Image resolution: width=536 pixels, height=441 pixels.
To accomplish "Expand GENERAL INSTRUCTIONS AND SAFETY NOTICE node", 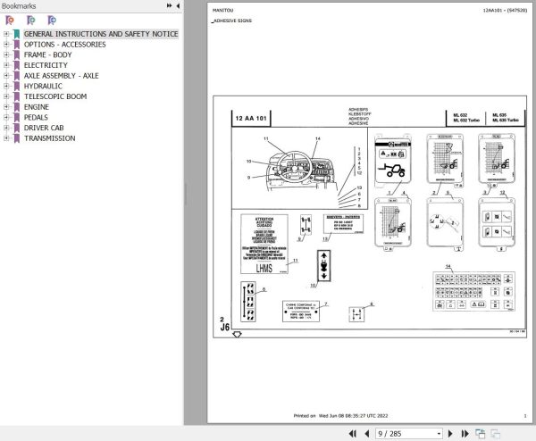I will (6, 34).
